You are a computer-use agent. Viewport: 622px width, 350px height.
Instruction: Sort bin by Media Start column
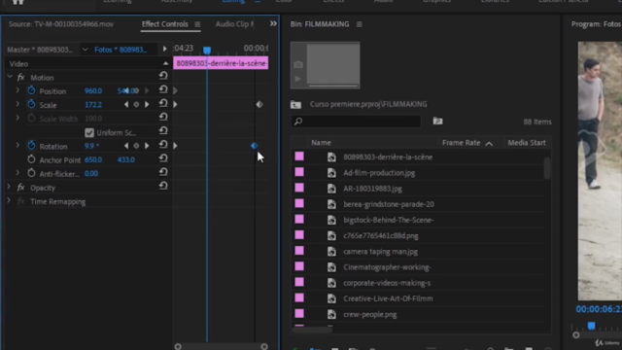(527, 143)
